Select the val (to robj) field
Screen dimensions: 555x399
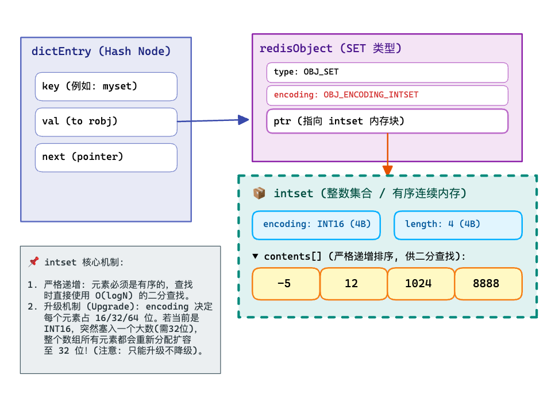coord(106,122)
